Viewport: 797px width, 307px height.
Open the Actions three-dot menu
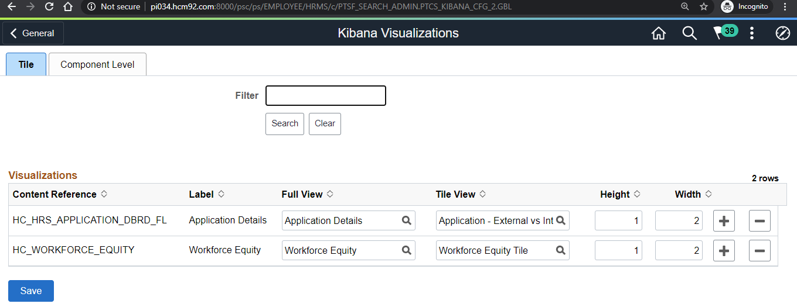(x=752, y=33)
